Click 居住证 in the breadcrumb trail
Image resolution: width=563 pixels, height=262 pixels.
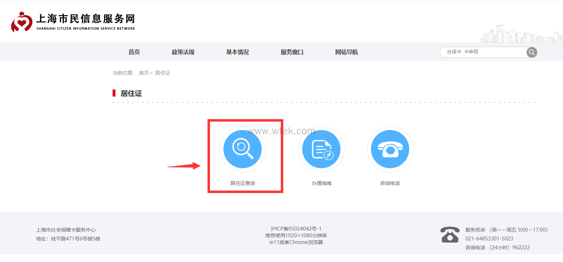[x=163, y=73]
